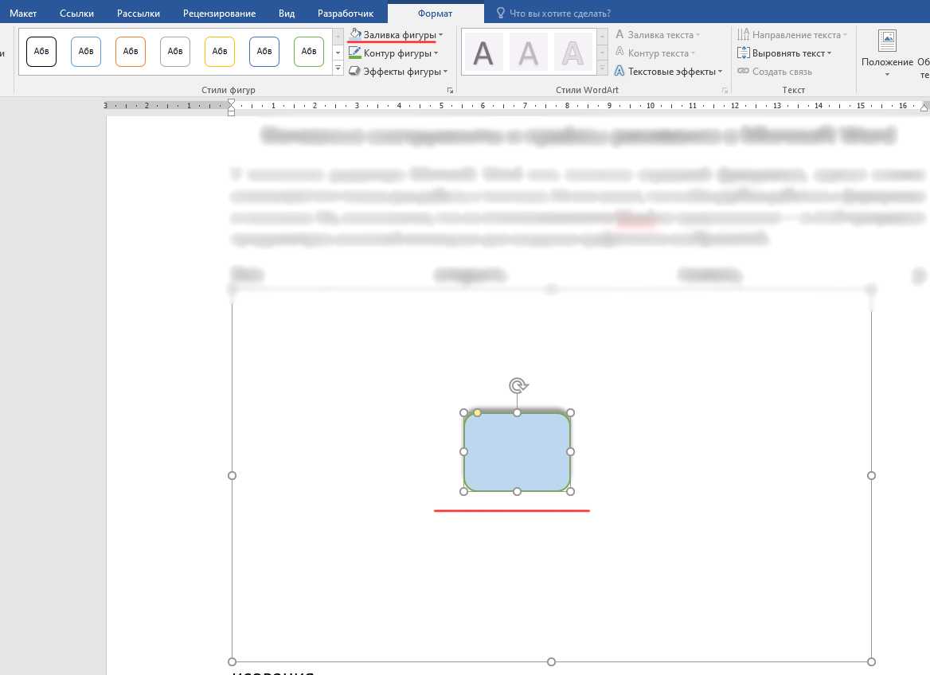This screenshot has width=930, height=675.
Task: Pick the green outline shape style
Action: [x=309, y=52]
